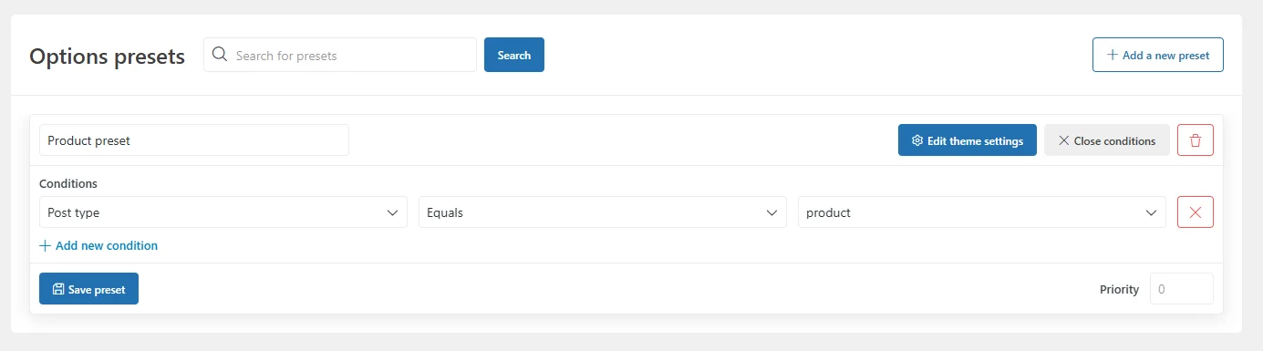Click the Close conditions label
Screen dimensions: 1263x351
tap(1114, 141)
